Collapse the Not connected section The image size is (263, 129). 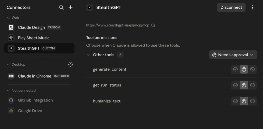click(8, 91)
